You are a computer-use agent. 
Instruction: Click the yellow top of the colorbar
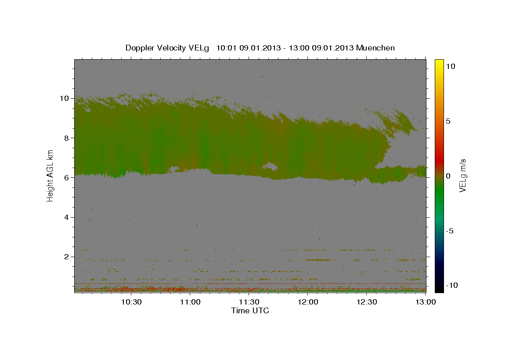(439, 64)
